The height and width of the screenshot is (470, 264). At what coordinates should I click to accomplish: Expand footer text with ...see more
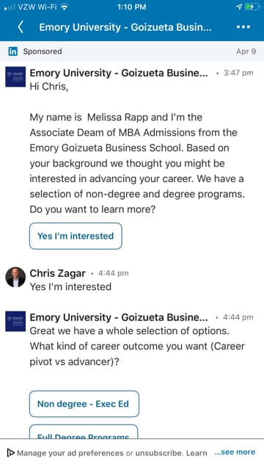pyautogui.click(x=235, y=452)
